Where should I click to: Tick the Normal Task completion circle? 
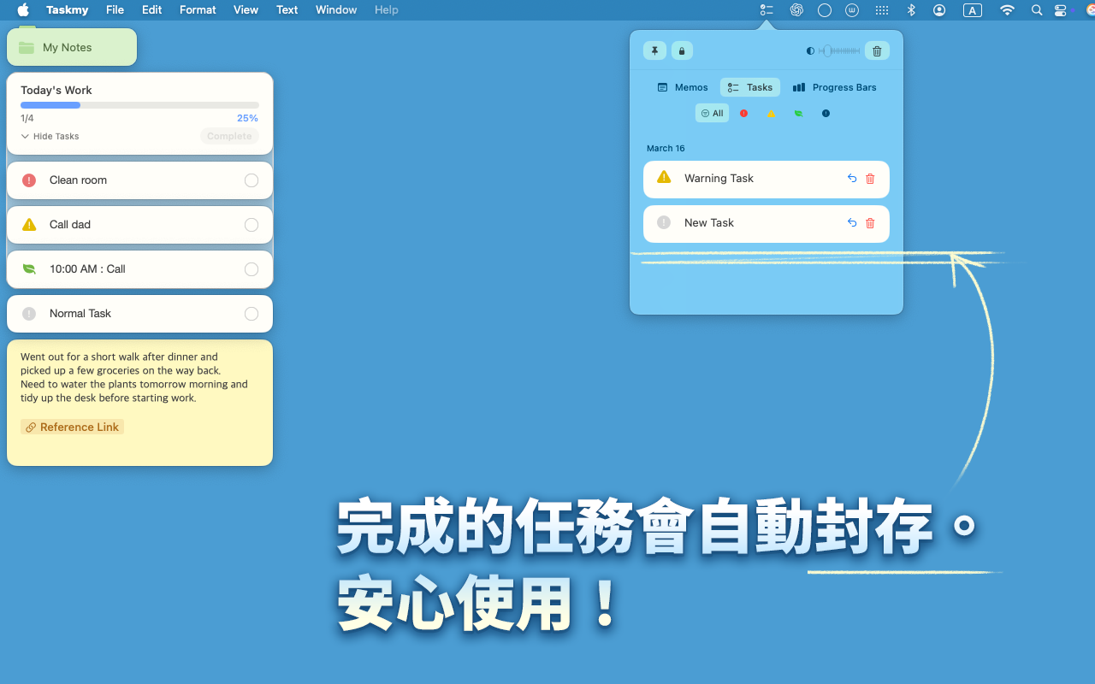pos(252,314)
